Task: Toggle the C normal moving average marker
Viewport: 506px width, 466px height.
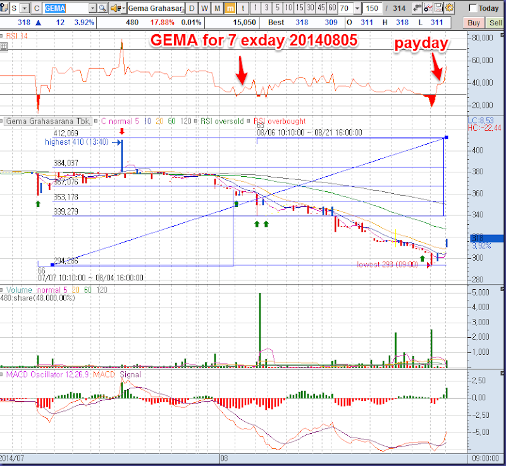Action: [96, 121]
